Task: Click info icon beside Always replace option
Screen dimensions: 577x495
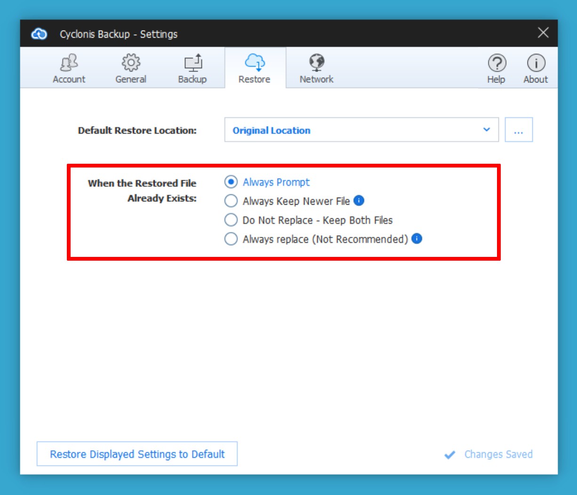Action: tap(417, 239)
